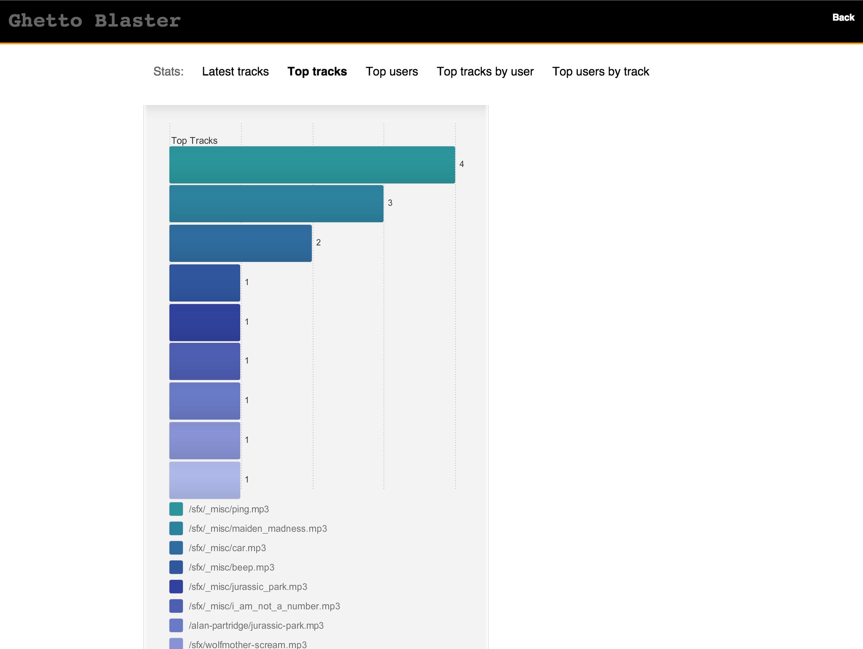Click the bar with value 3

coord(276,204)
